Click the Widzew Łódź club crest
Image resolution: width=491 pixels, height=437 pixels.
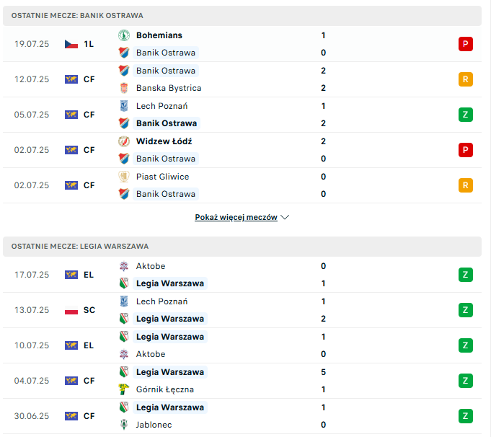(x=124, y=141)
